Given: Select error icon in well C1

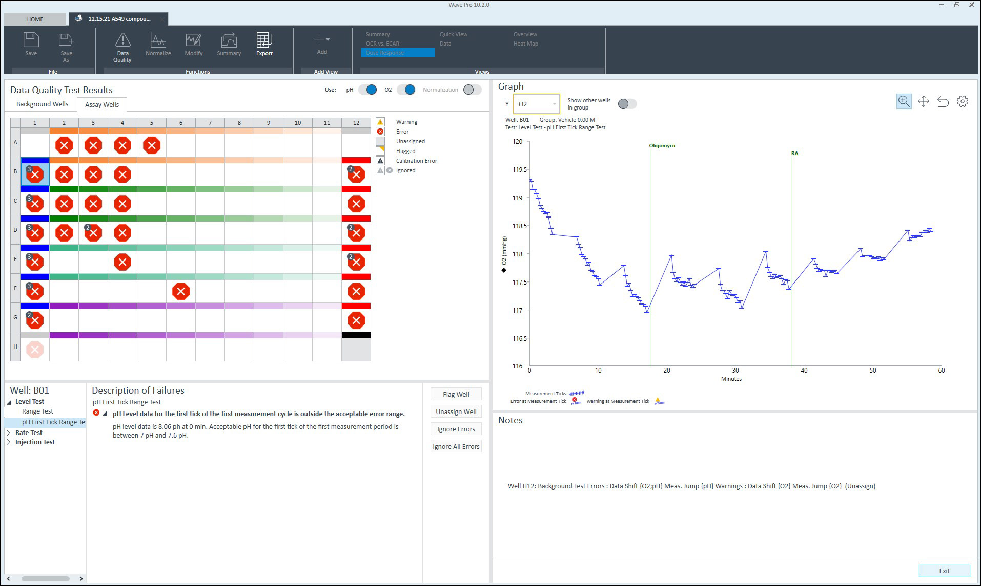Looking at the screenshot, I should [35, 204].
